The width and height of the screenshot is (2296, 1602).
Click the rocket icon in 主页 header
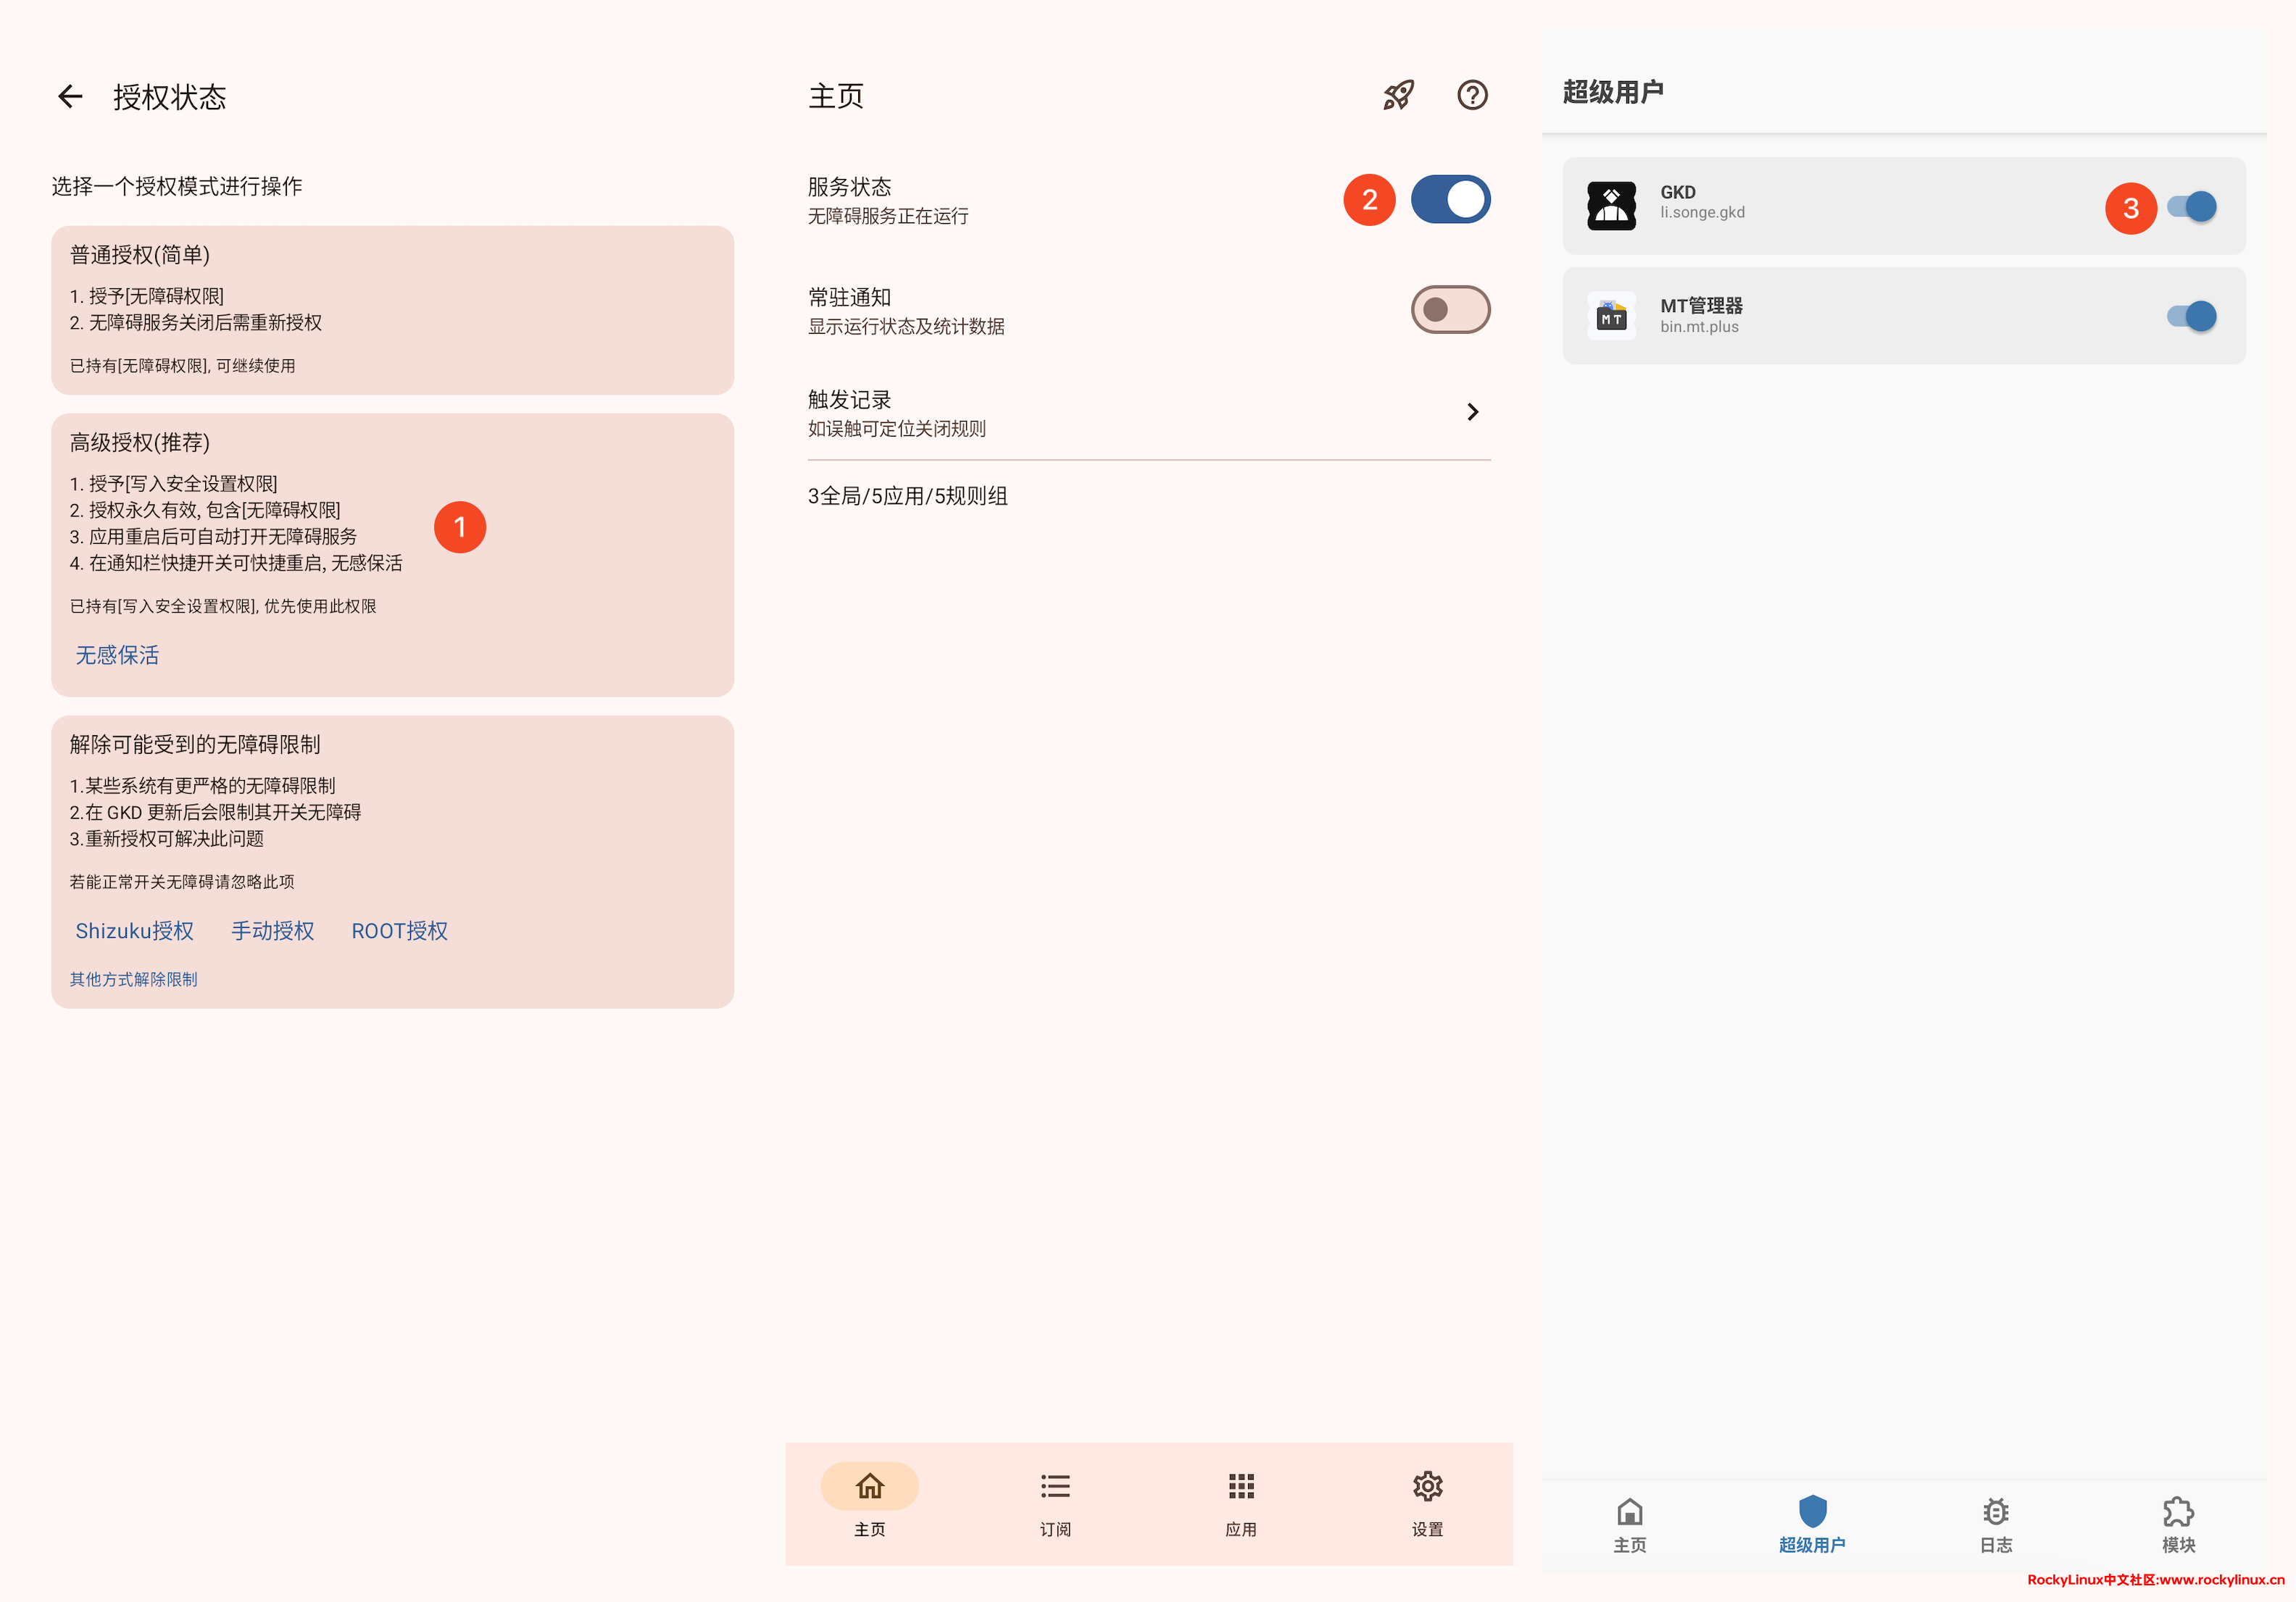[1398, 96]
